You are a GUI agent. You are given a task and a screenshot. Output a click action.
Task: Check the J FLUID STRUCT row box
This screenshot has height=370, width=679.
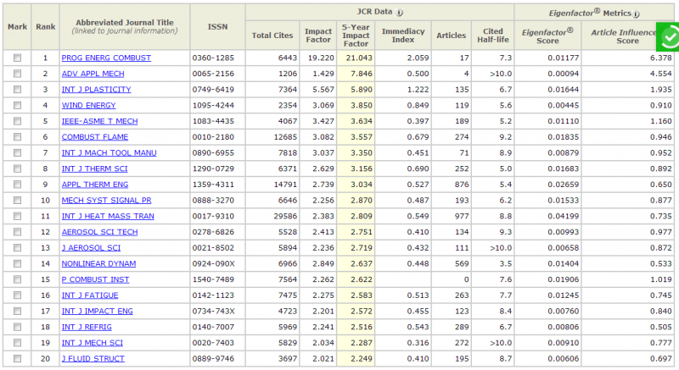[x=17, y=358]
